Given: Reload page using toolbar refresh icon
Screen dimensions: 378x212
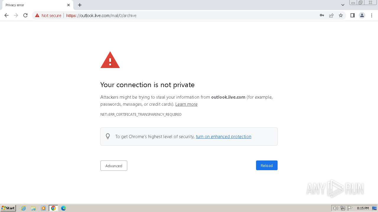Looking at the screenshot, I should [x=25, y=15].
